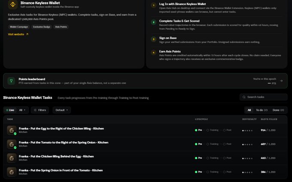
Task: Select the Axis Points tag
Action: pyautogui.click(x=61, y=27)
